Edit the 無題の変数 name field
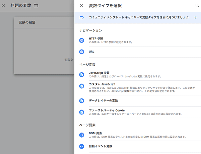Viewport: 201px width, 154px height. point(21,5)
